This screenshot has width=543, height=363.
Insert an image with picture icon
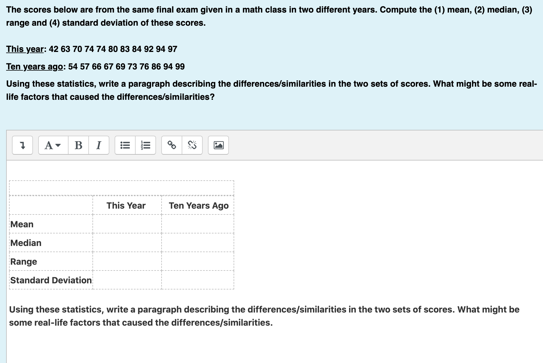coord(218,145)
